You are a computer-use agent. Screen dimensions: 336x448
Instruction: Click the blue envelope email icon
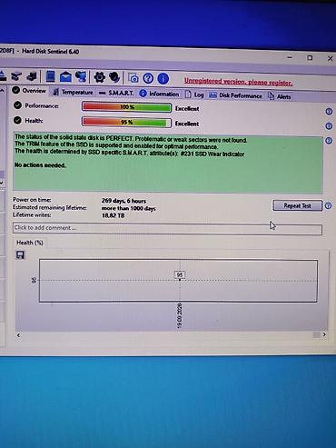[x=65, y=77]
